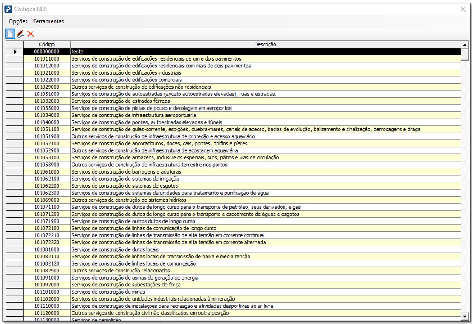
Task: Select the row indicator arrow for code 000000000
Action: click(15, 52)
